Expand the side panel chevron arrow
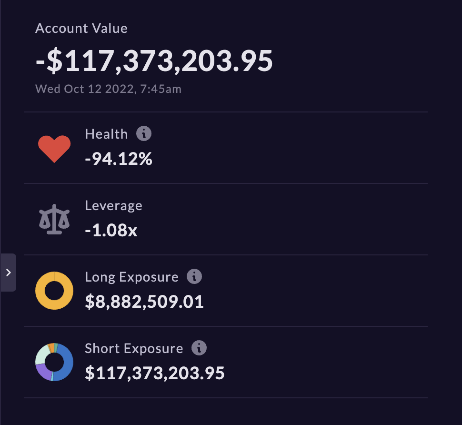The height and width of the screenshot is (425, 462). pyautogui.click(x=8, y=273)
